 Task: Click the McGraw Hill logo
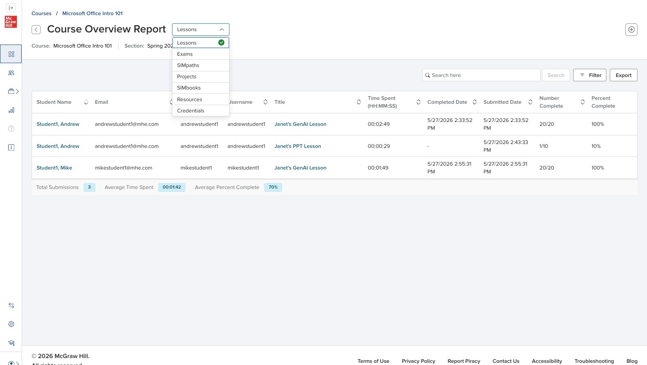(x=11, y=22)
